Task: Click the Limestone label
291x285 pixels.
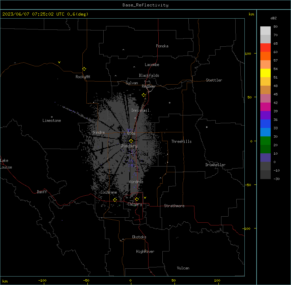Action: [52, 120]
